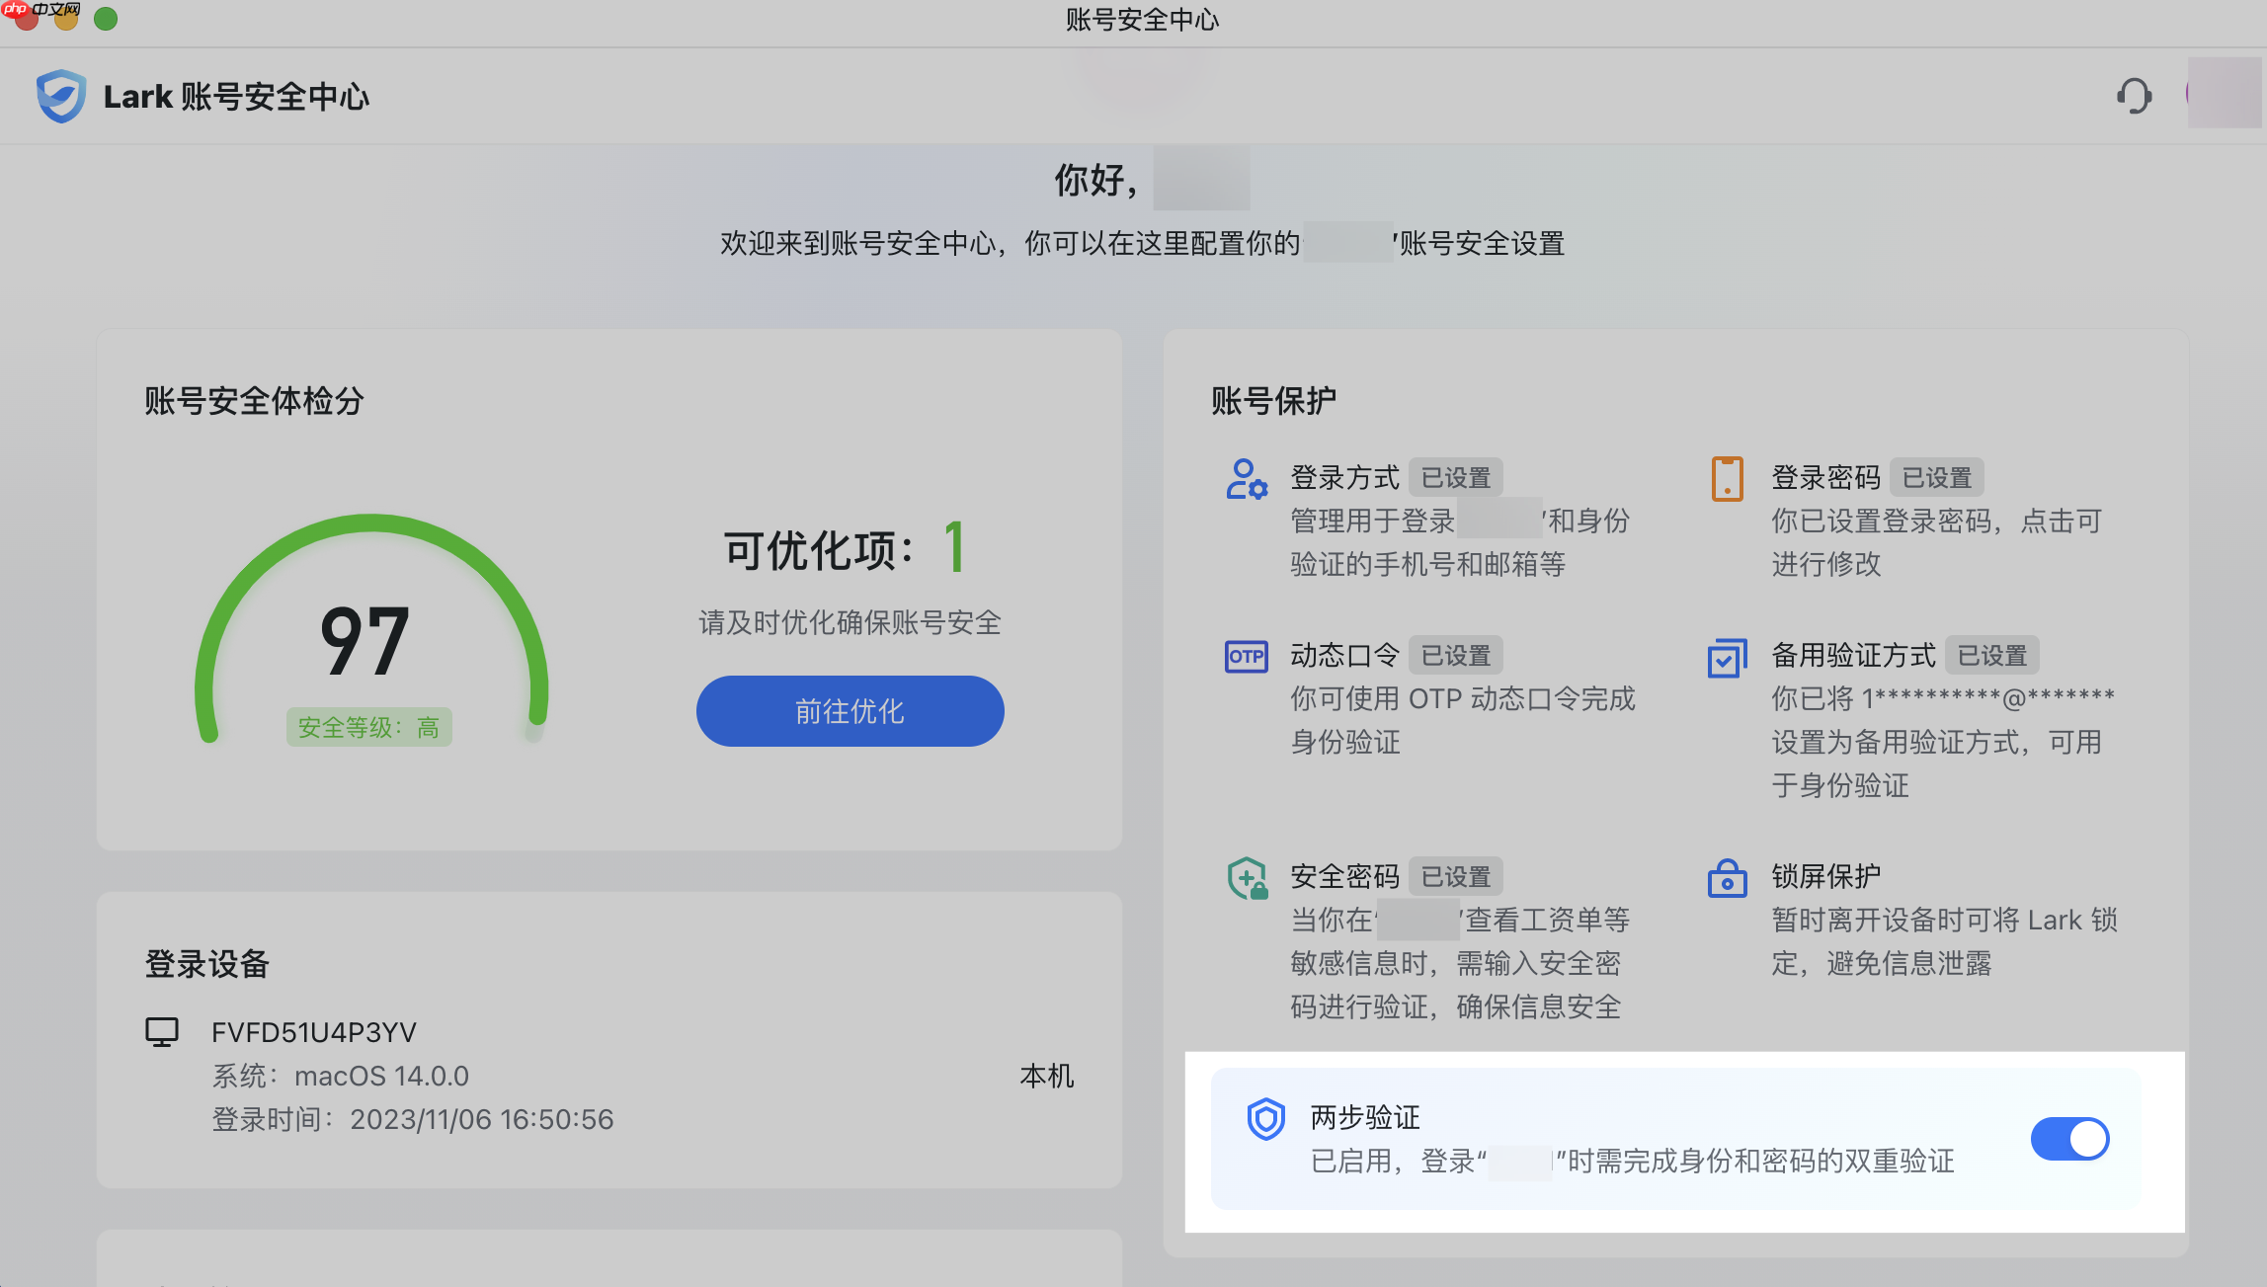Image resolution: width=2267 pixels, height=1287 pixels.
Task: Click the 可优化项 count 1
Action: [954, 547]
